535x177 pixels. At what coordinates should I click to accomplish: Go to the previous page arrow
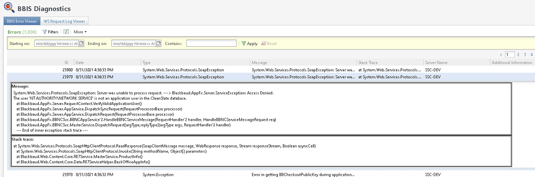tap(501, 55)
